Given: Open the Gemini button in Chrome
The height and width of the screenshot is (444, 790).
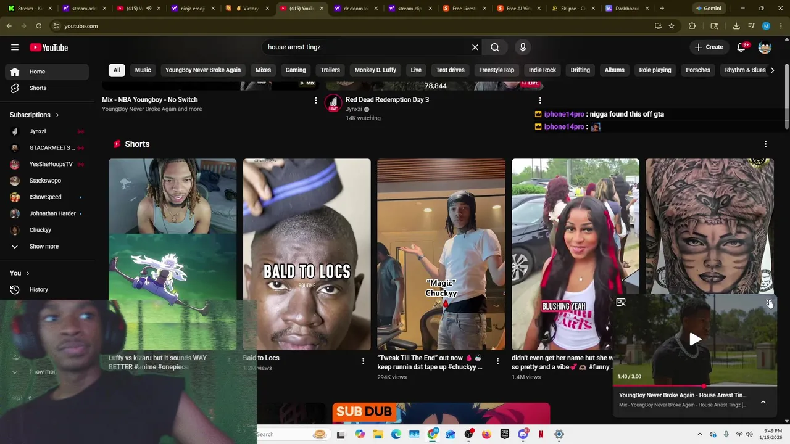Looking at the screenshot, I should 708,9.
